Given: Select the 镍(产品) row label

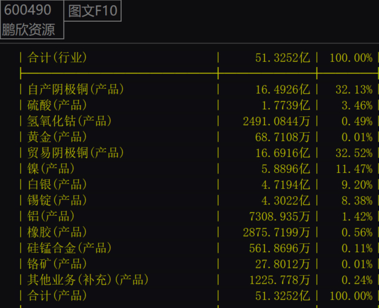Looking at the screenshot, I should coord(51,169).
